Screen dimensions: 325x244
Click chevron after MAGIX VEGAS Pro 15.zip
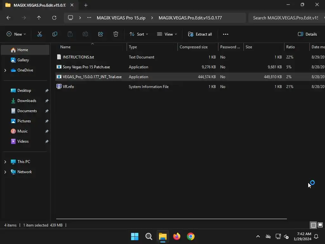point(152,18)
